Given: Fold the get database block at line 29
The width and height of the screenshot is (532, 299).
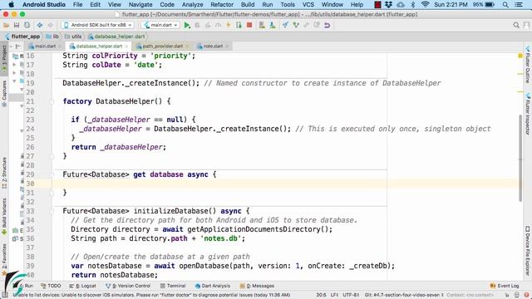Looking at the screenshot, I should click(52, 174).
